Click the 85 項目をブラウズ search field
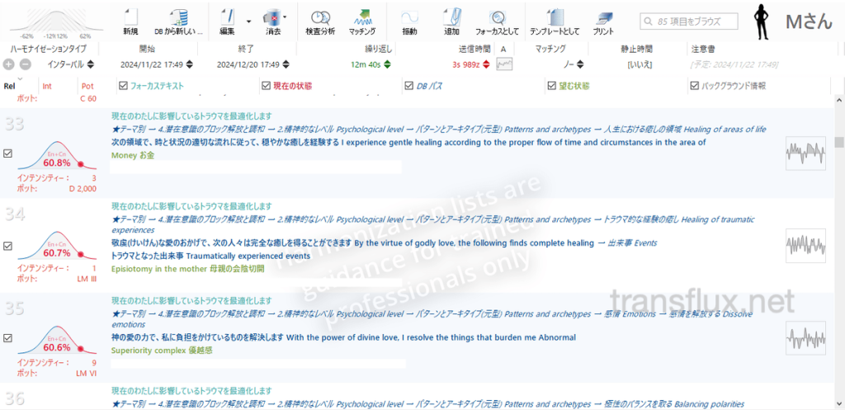 (x=689, y=21)
